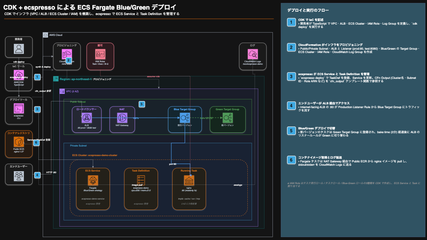Click the Blue Target Group icon

pos(185,117)
